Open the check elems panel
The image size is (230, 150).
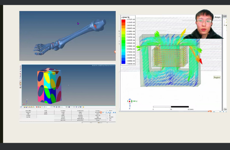(x=80, y=111)
